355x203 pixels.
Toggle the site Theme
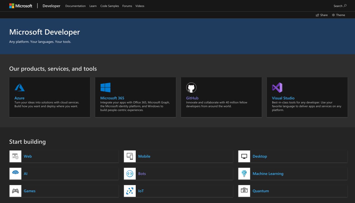338,15
